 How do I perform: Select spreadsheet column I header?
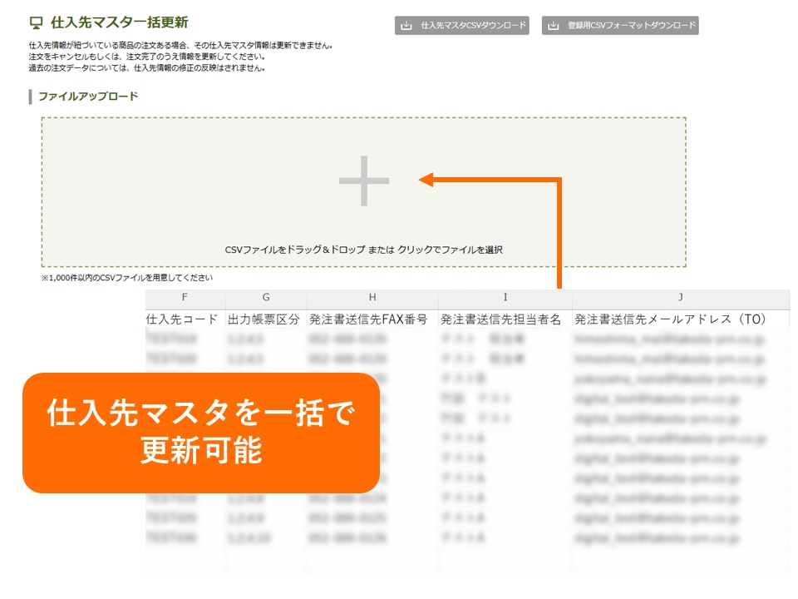pyautogui.click(x=505, y=298)
